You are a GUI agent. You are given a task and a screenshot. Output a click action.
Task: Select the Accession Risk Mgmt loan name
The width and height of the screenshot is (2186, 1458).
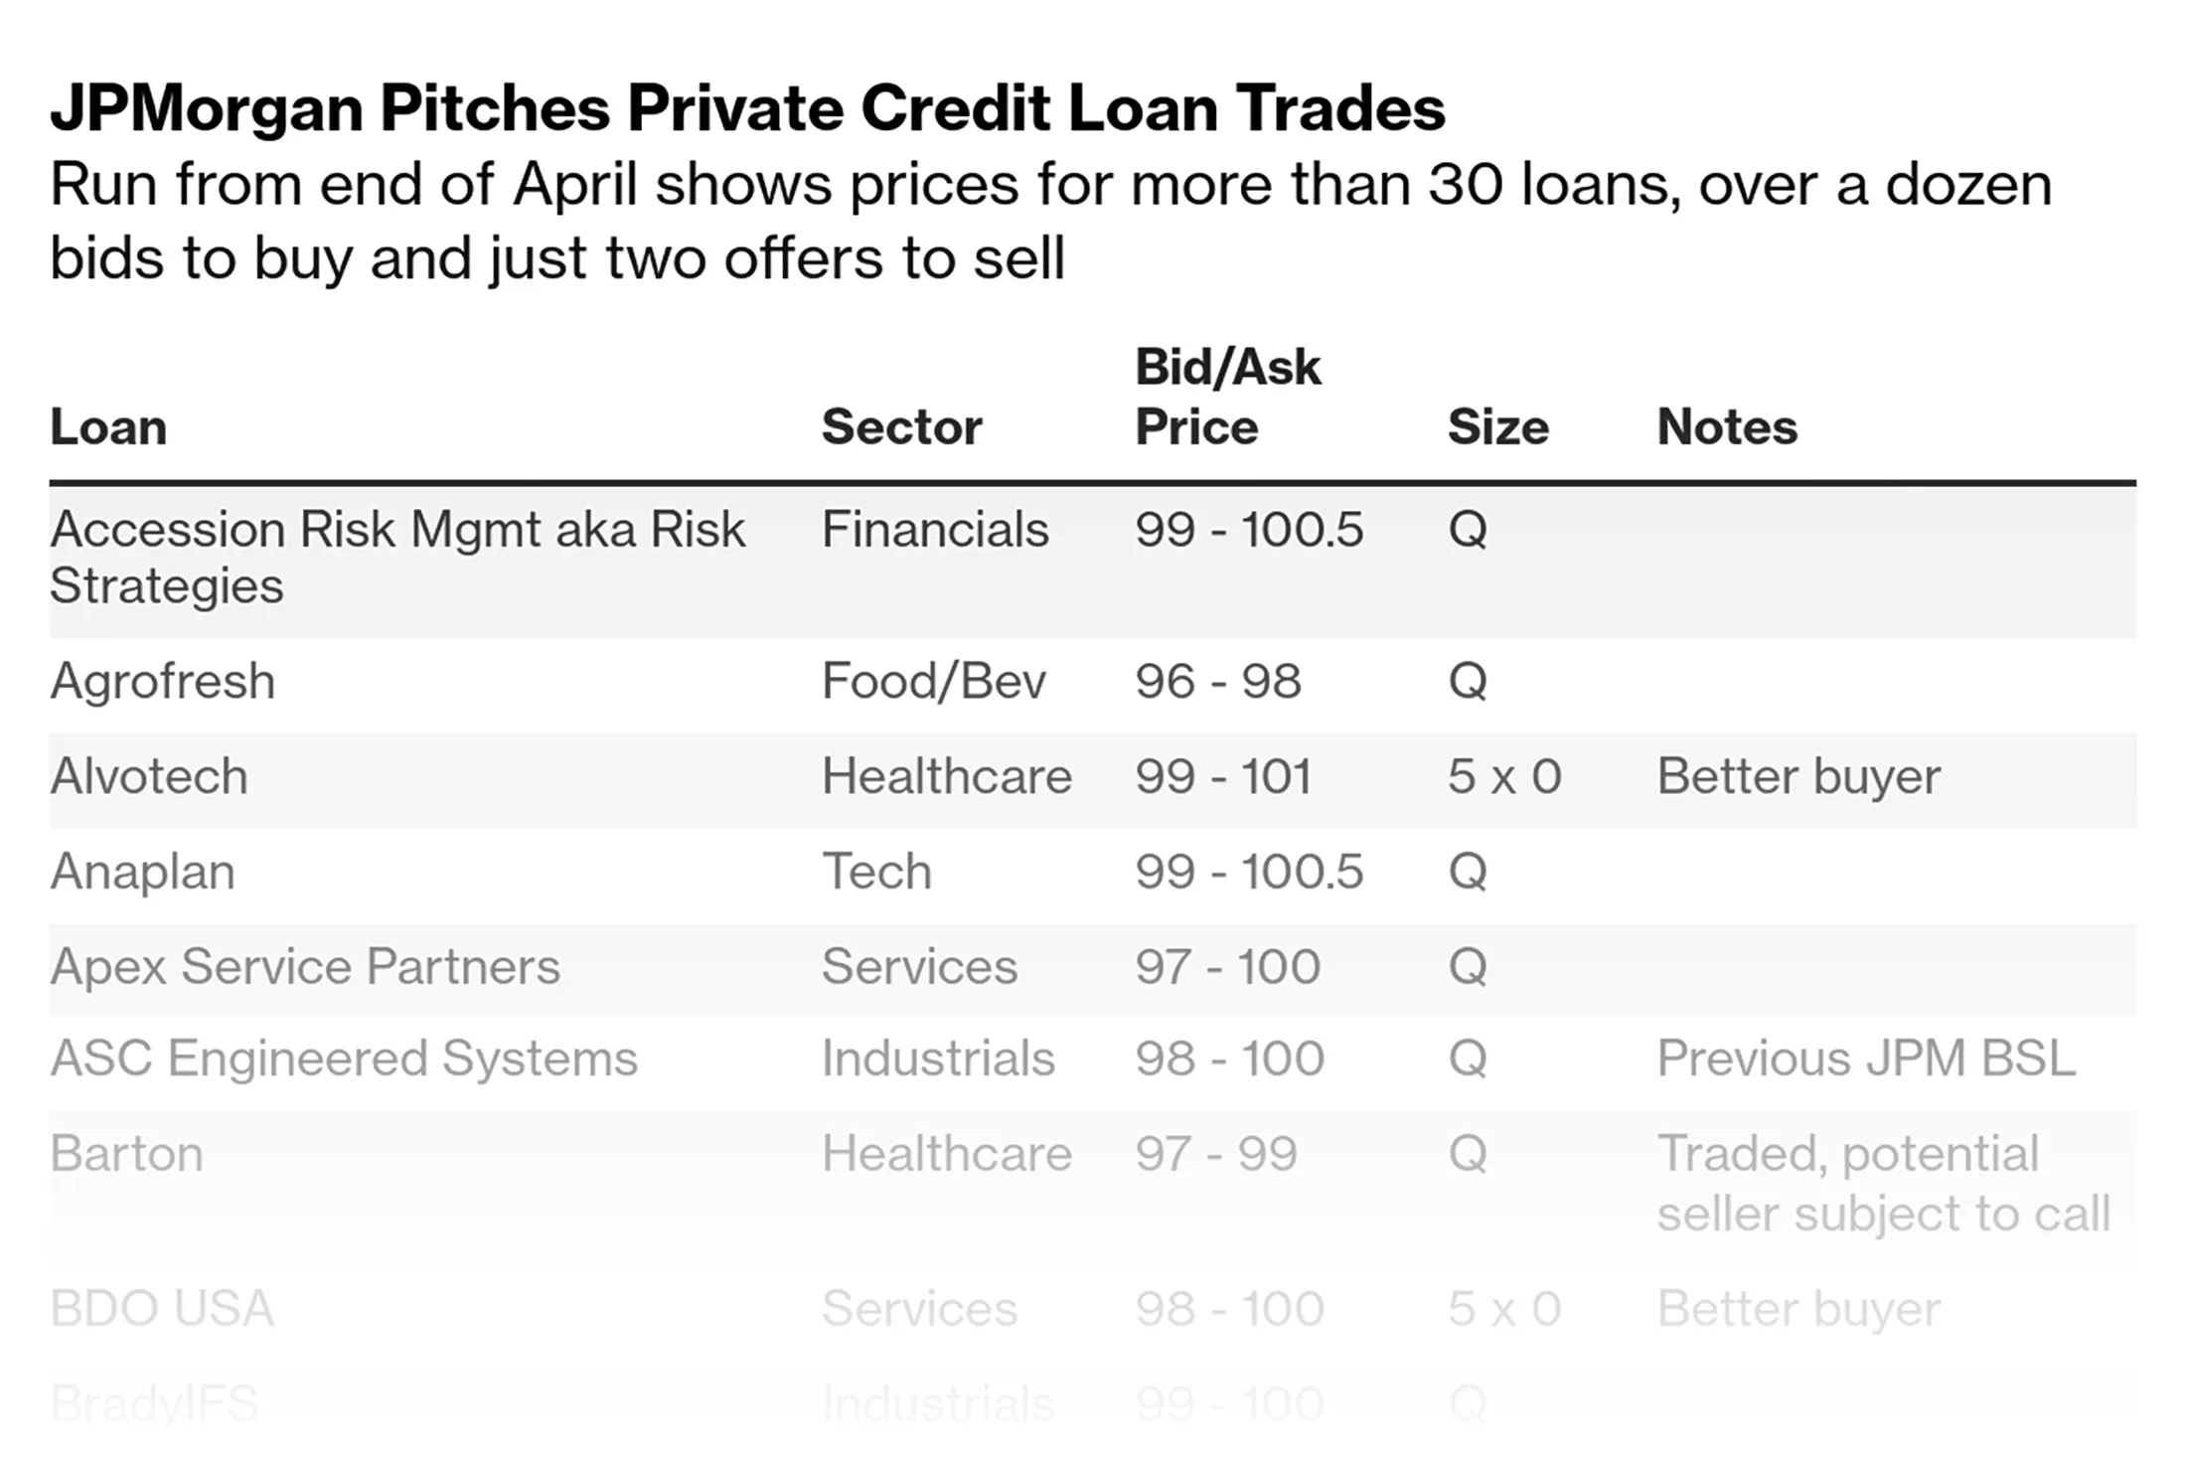[397, 557]
